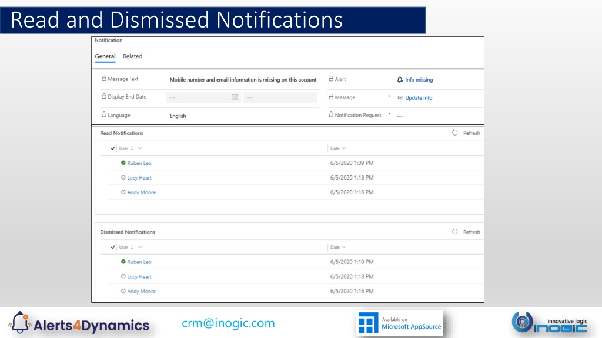Click the lock icon beside Message Text
The image size is (602, 338).
tap(104, 79)
